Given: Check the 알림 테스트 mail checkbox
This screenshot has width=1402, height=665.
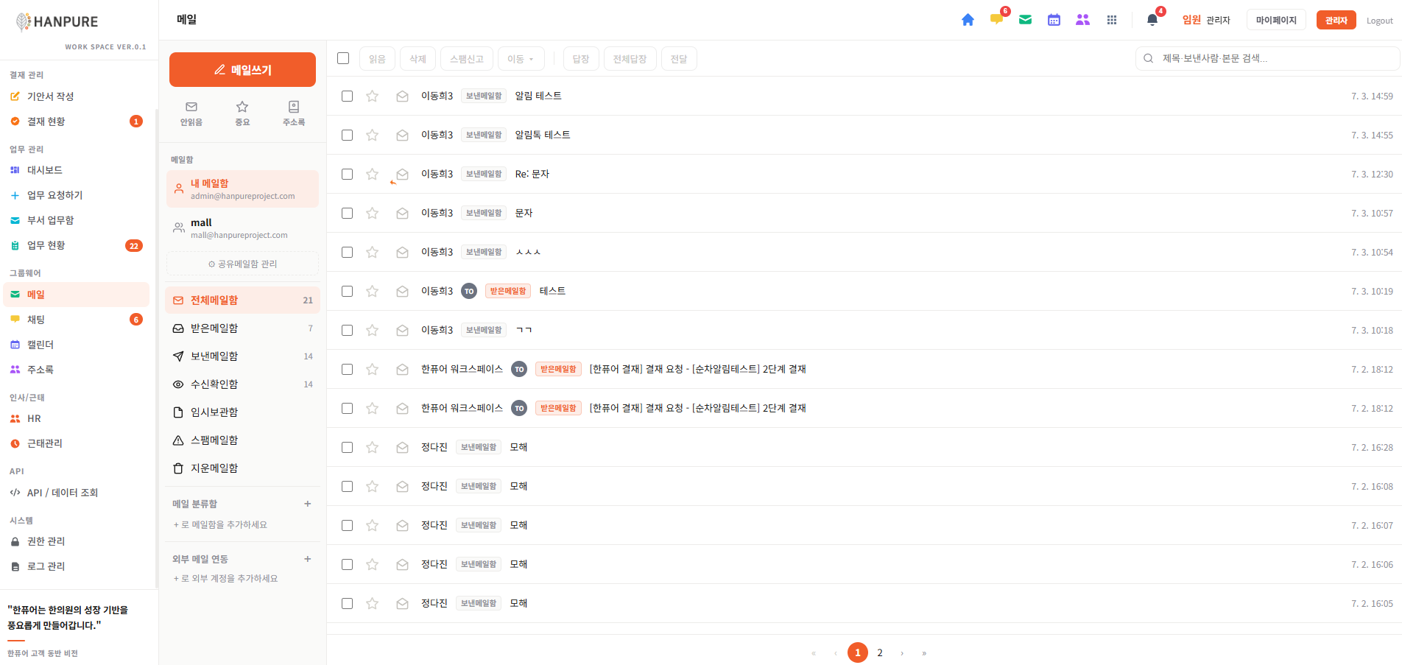Looking at the screenshot, I should (x=347, y=96).
